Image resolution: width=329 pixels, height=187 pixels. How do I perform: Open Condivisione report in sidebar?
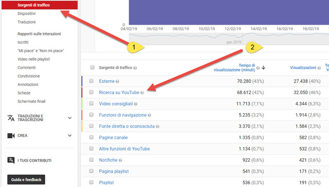29,76
